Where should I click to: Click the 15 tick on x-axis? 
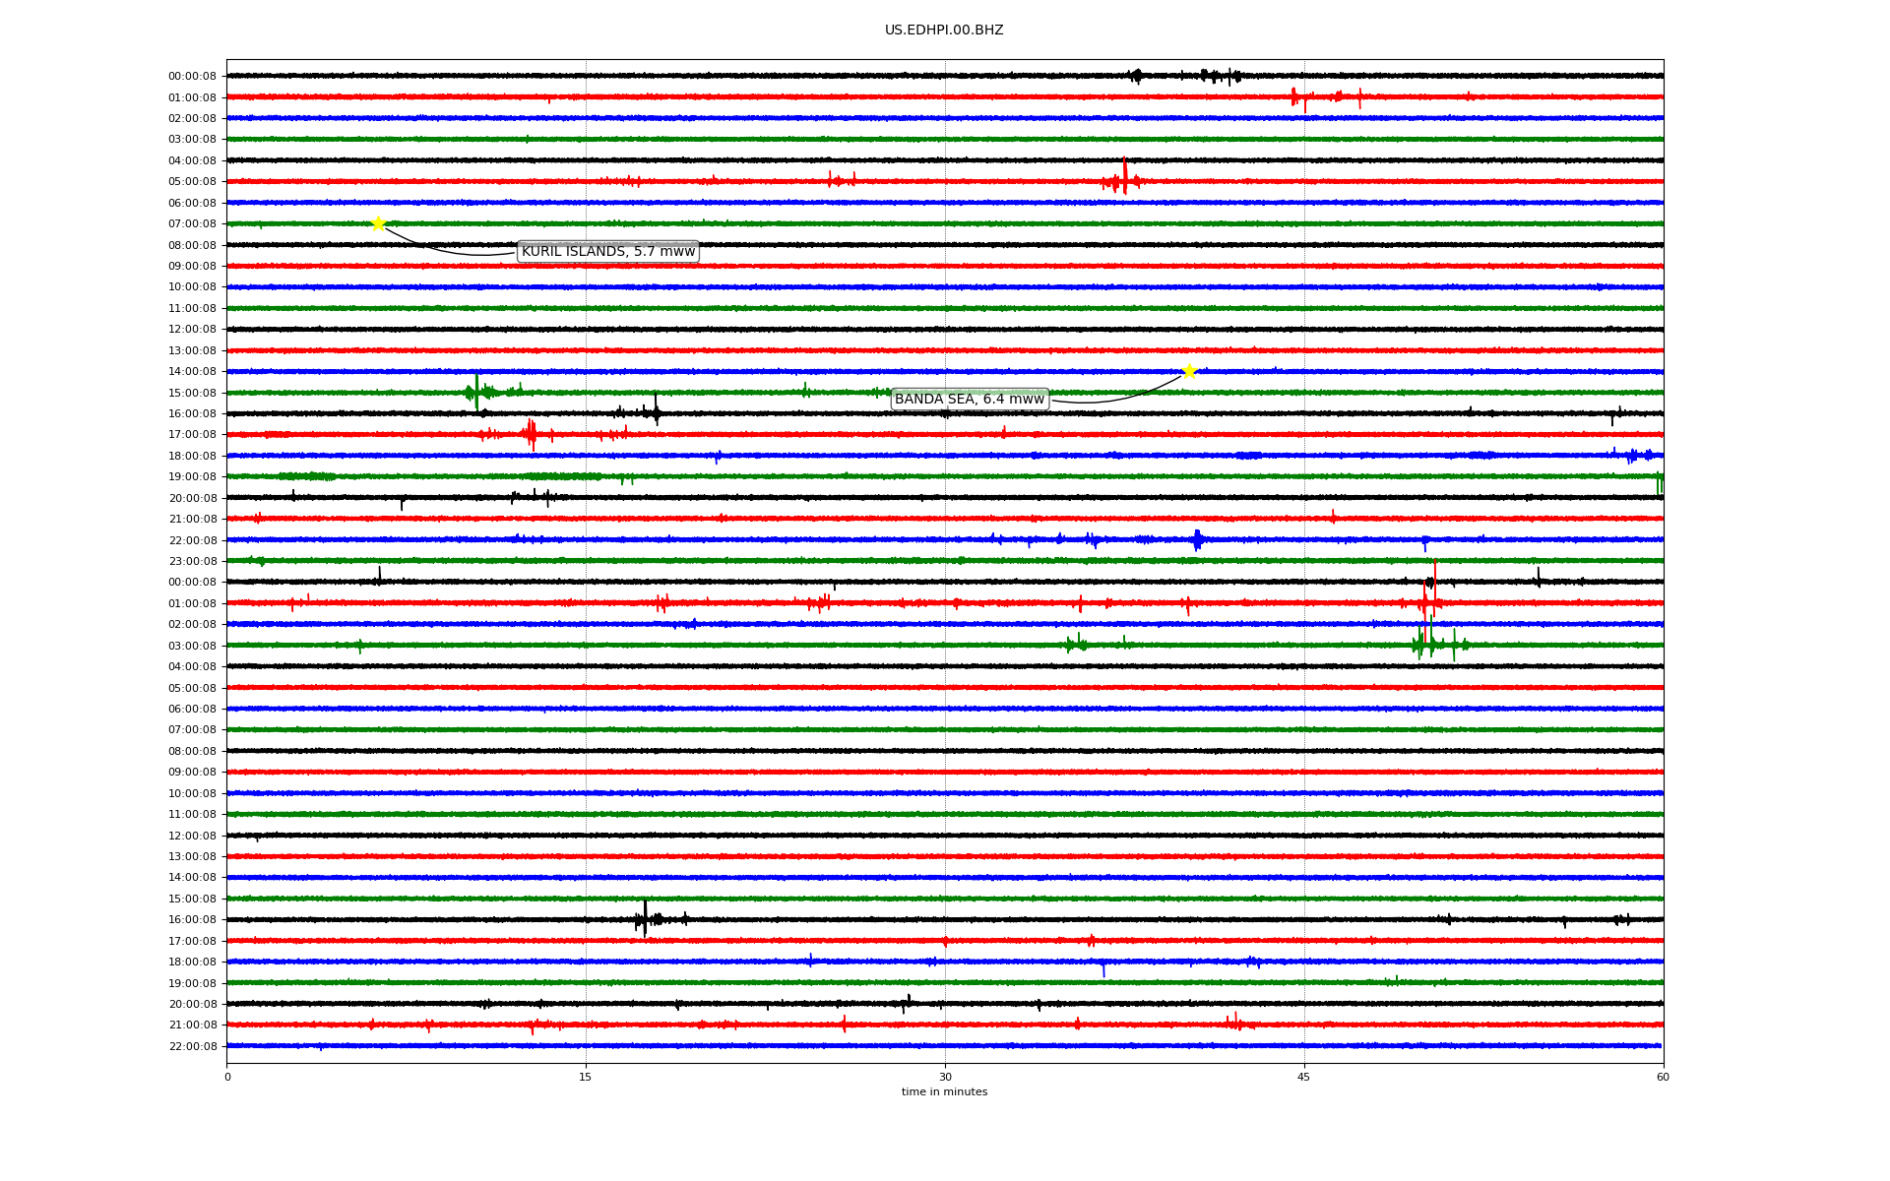pos(586,1077)
